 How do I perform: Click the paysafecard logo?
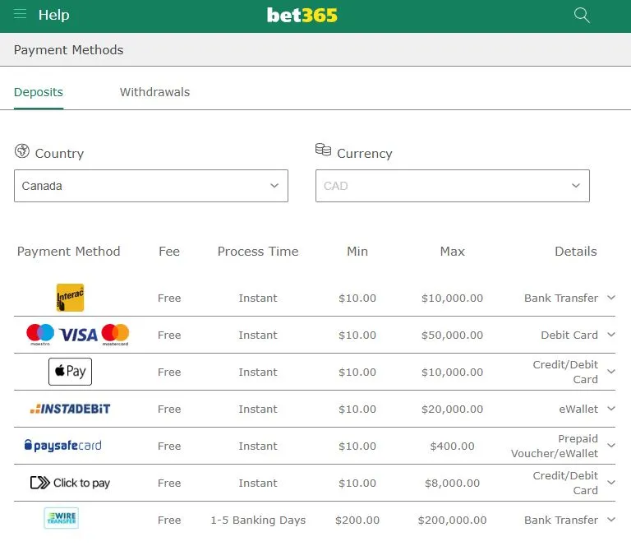(63, 446)
